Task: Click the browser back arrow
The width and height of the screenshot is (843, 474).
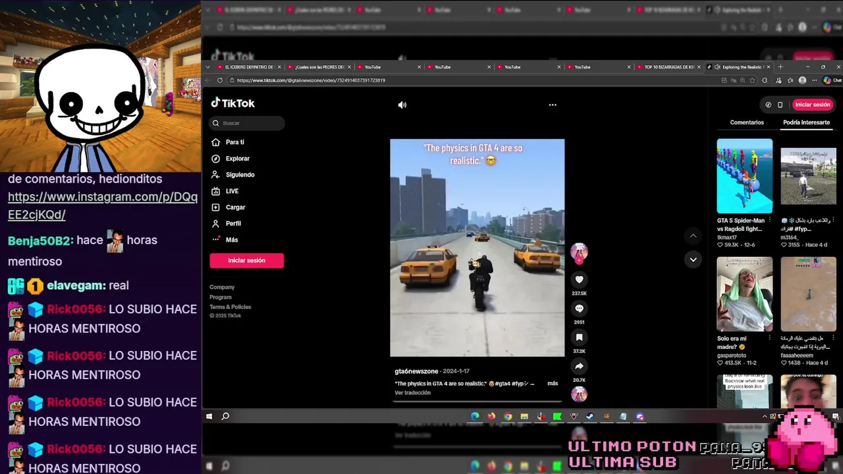Action: [208, 80]
